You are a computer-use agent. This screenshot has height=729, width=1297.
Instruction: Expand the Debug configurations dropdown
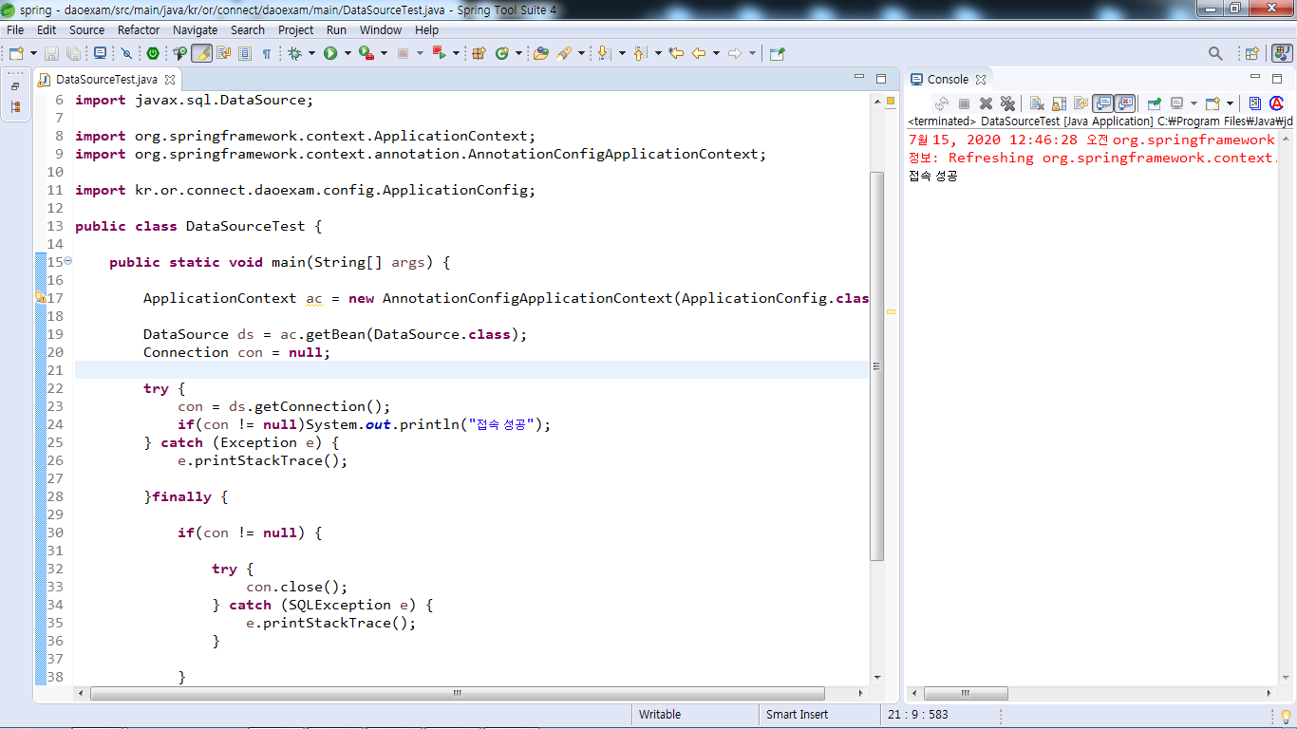(x=311, y=54)
